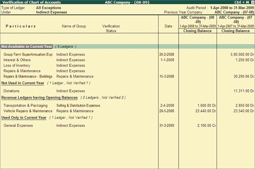Screen dimensions: 255x169
Task: Pick the Repairs & Maintenance - Buildings ledger
Action: pyautogui.click(x=28, y=76)
